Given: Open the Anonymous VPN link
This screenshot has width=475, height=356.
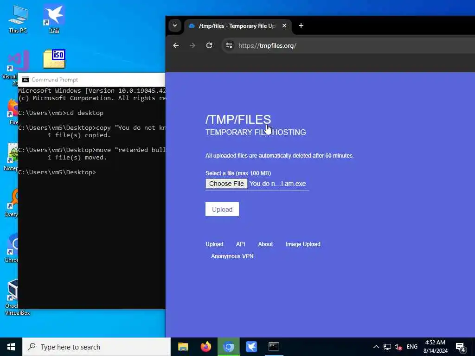Looking at the screenshot, I should 232,256.
